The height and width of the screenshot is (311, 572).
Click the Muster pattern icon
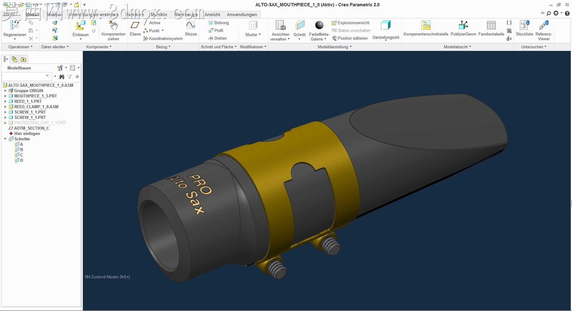point(253,26)
